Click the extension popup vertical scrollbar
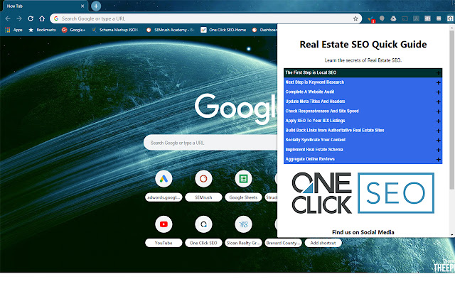The image size is (455, 284). [x=452, y=110]
